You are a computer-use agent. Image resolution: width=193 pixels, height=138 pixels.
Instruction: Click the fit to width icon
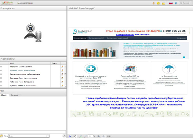(99, 136)
